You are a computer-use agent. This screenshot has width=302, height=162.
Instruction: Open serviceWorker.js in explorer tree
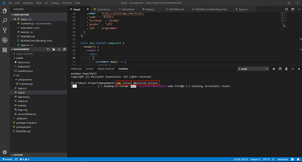pos(27,114)
